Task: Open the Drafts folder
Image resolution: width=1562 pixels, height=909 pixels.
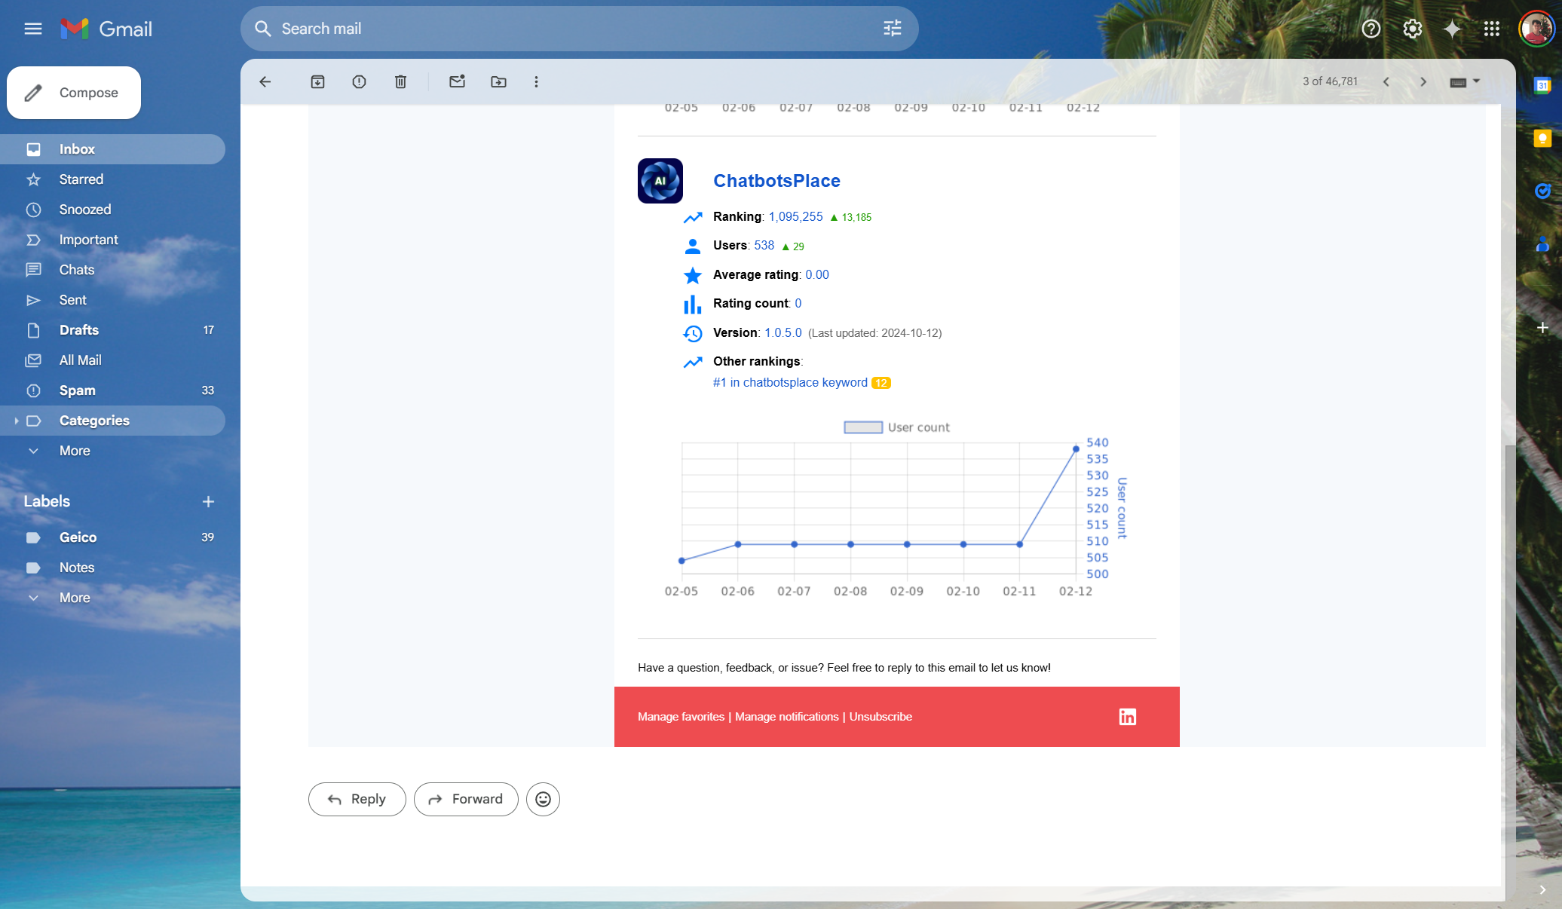Action: click(x=112, y=330)
